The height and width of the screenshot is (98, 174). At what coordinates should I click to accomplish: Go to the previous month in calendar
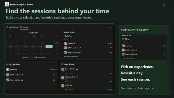point(8,33)
